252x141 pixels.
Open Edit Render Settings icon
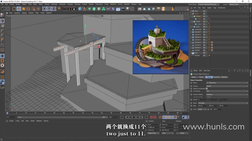click(74, 9)
